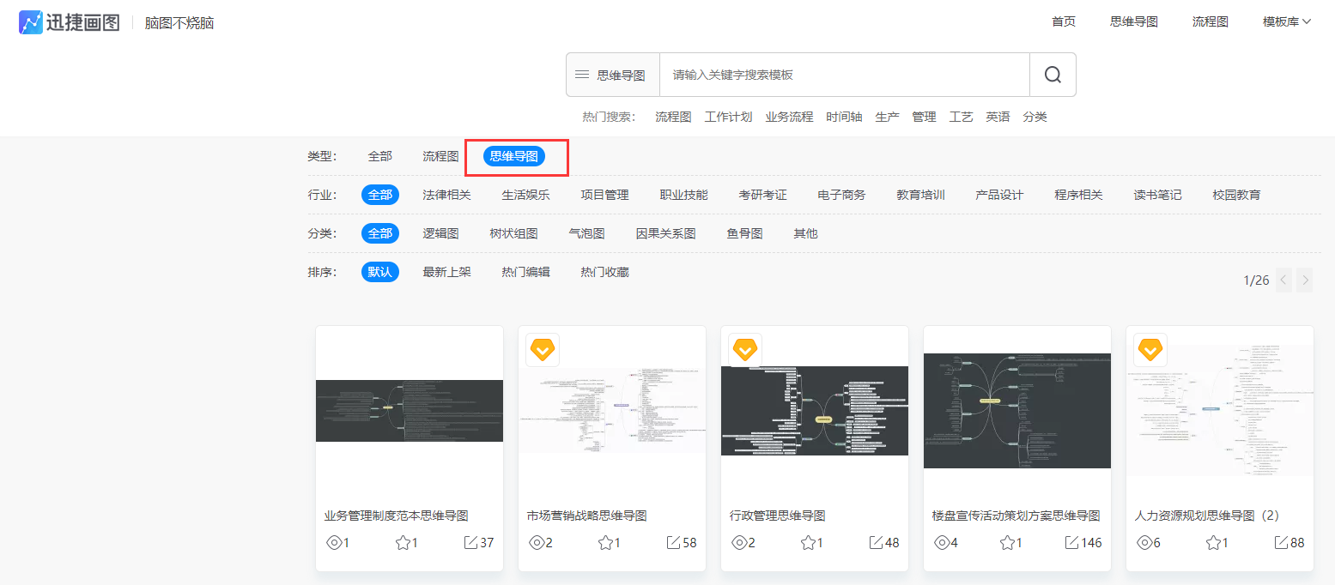1335x585 pixels.
Task: Click hot search term 工作计划
Action: (728, 117)
